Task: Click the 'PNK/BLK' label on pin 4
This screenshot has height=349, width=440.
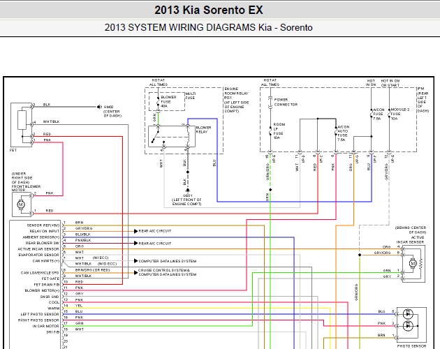Action: 83,240
